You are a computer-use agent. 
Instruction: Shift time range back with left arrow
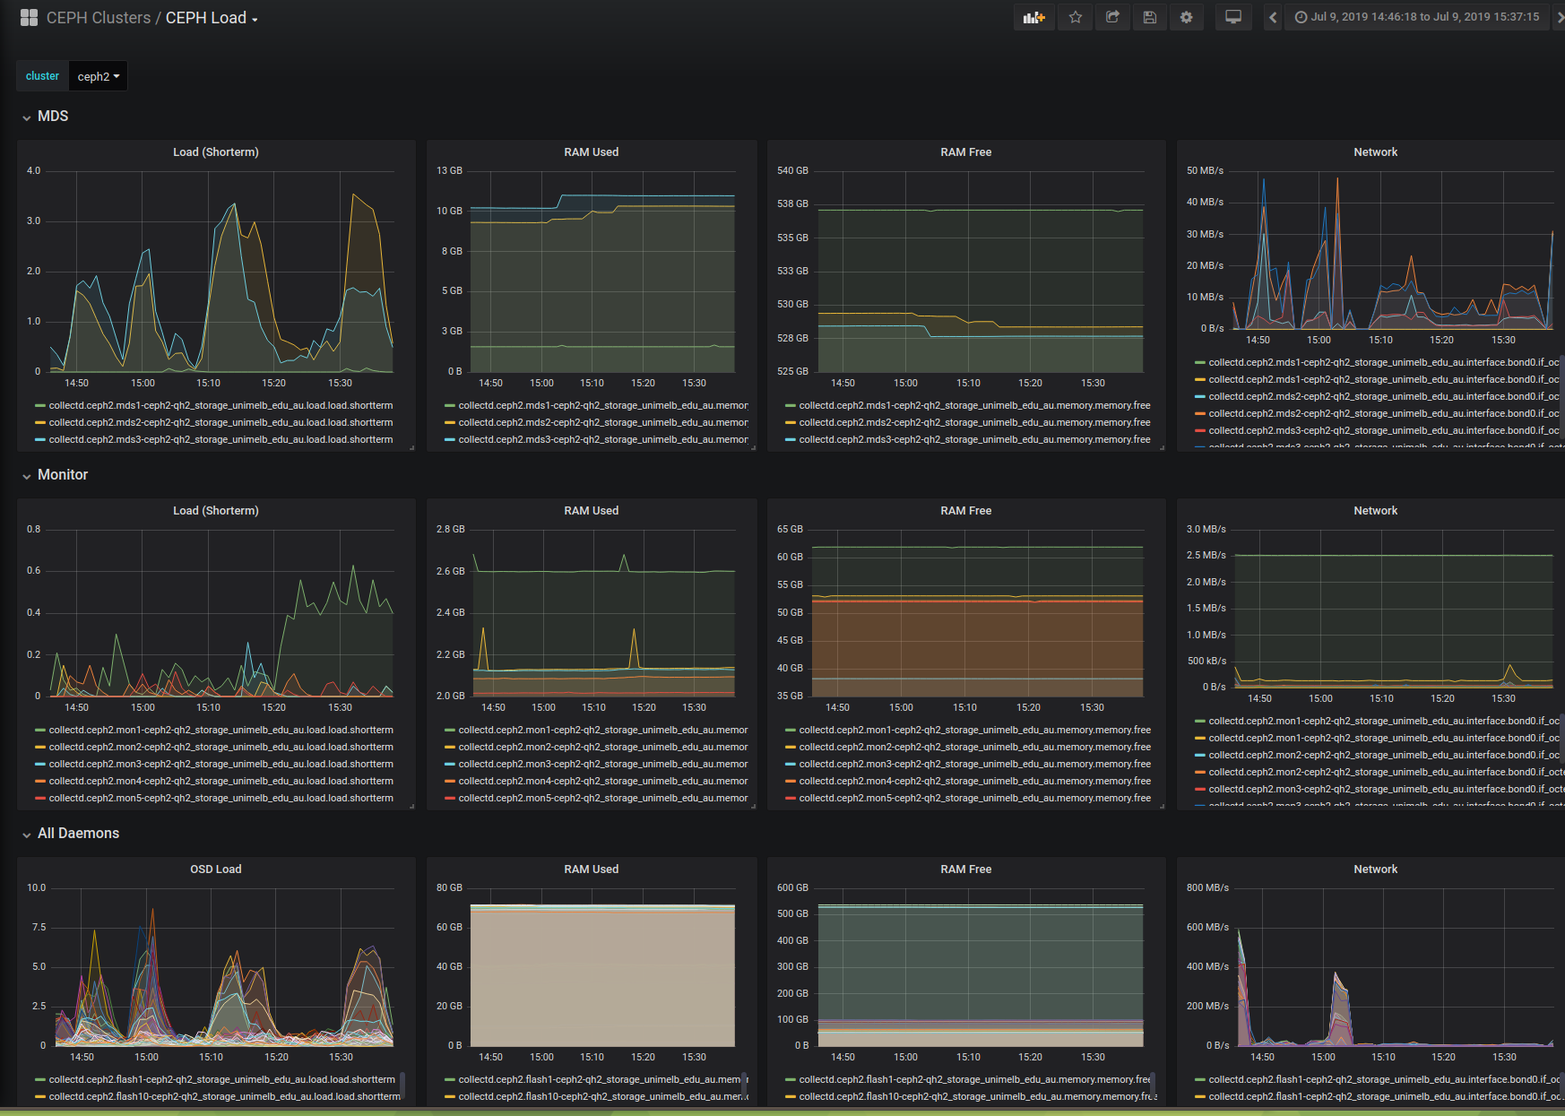point(1273,17)
